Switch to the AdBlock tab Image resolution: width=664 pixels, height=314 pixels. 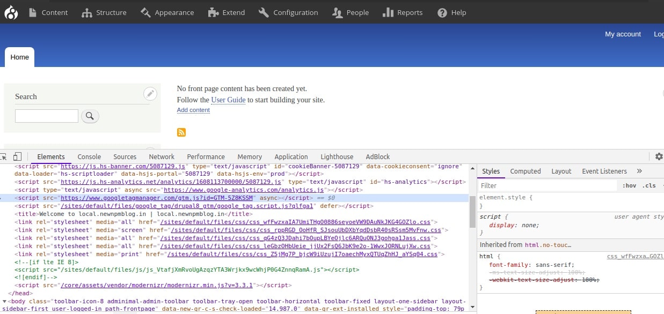pos(378,156)
